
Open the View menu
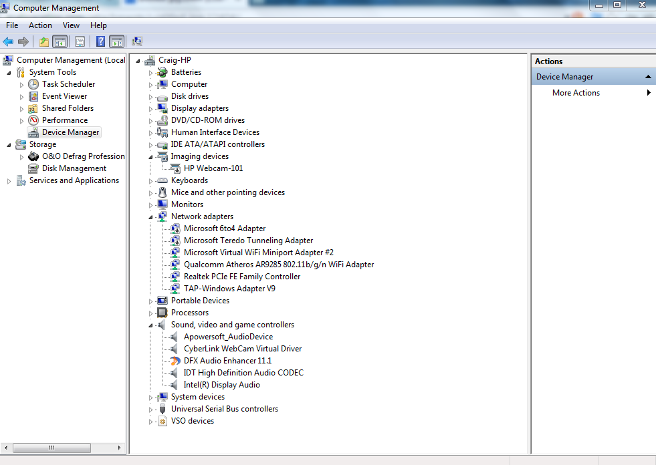(x=71, y=25)
